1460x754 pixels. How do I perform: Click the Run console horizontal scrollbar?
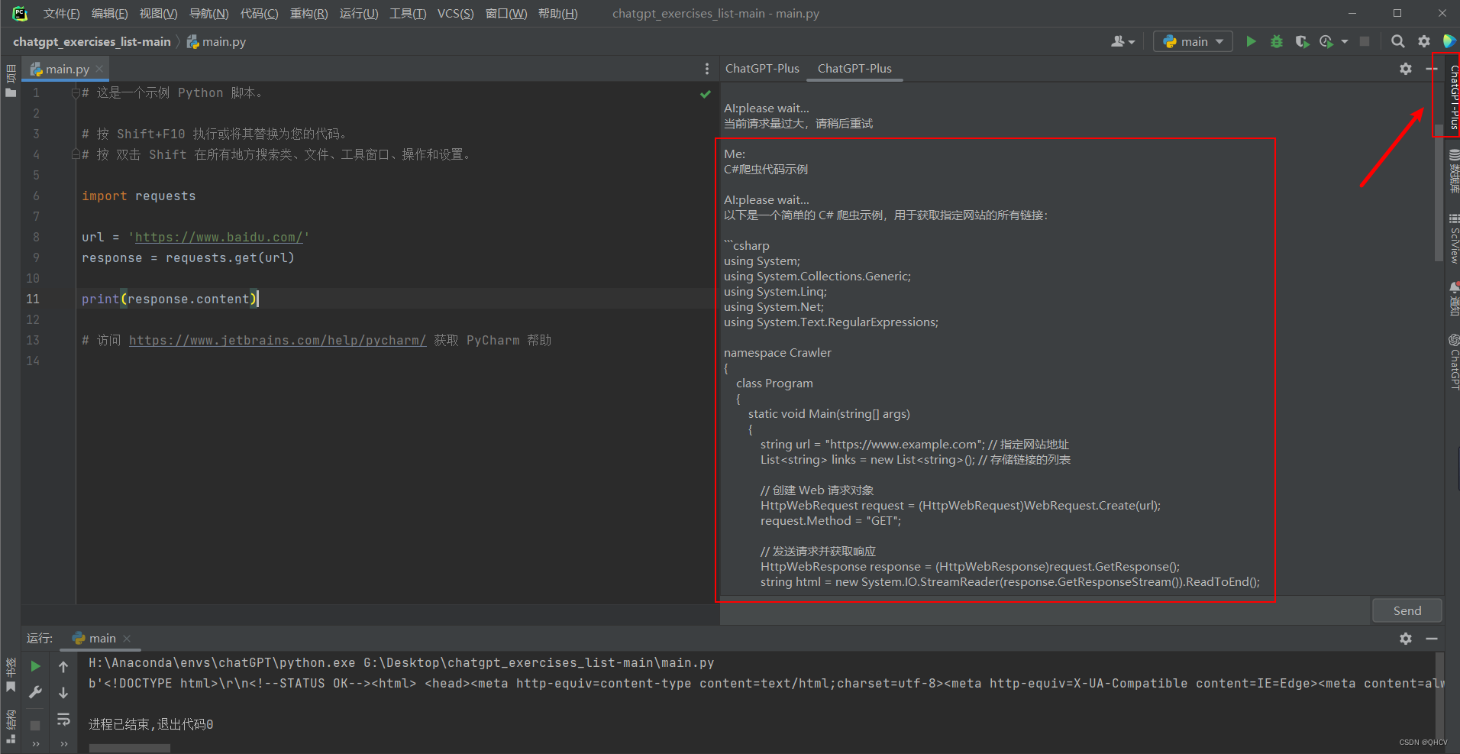[129, 749]
